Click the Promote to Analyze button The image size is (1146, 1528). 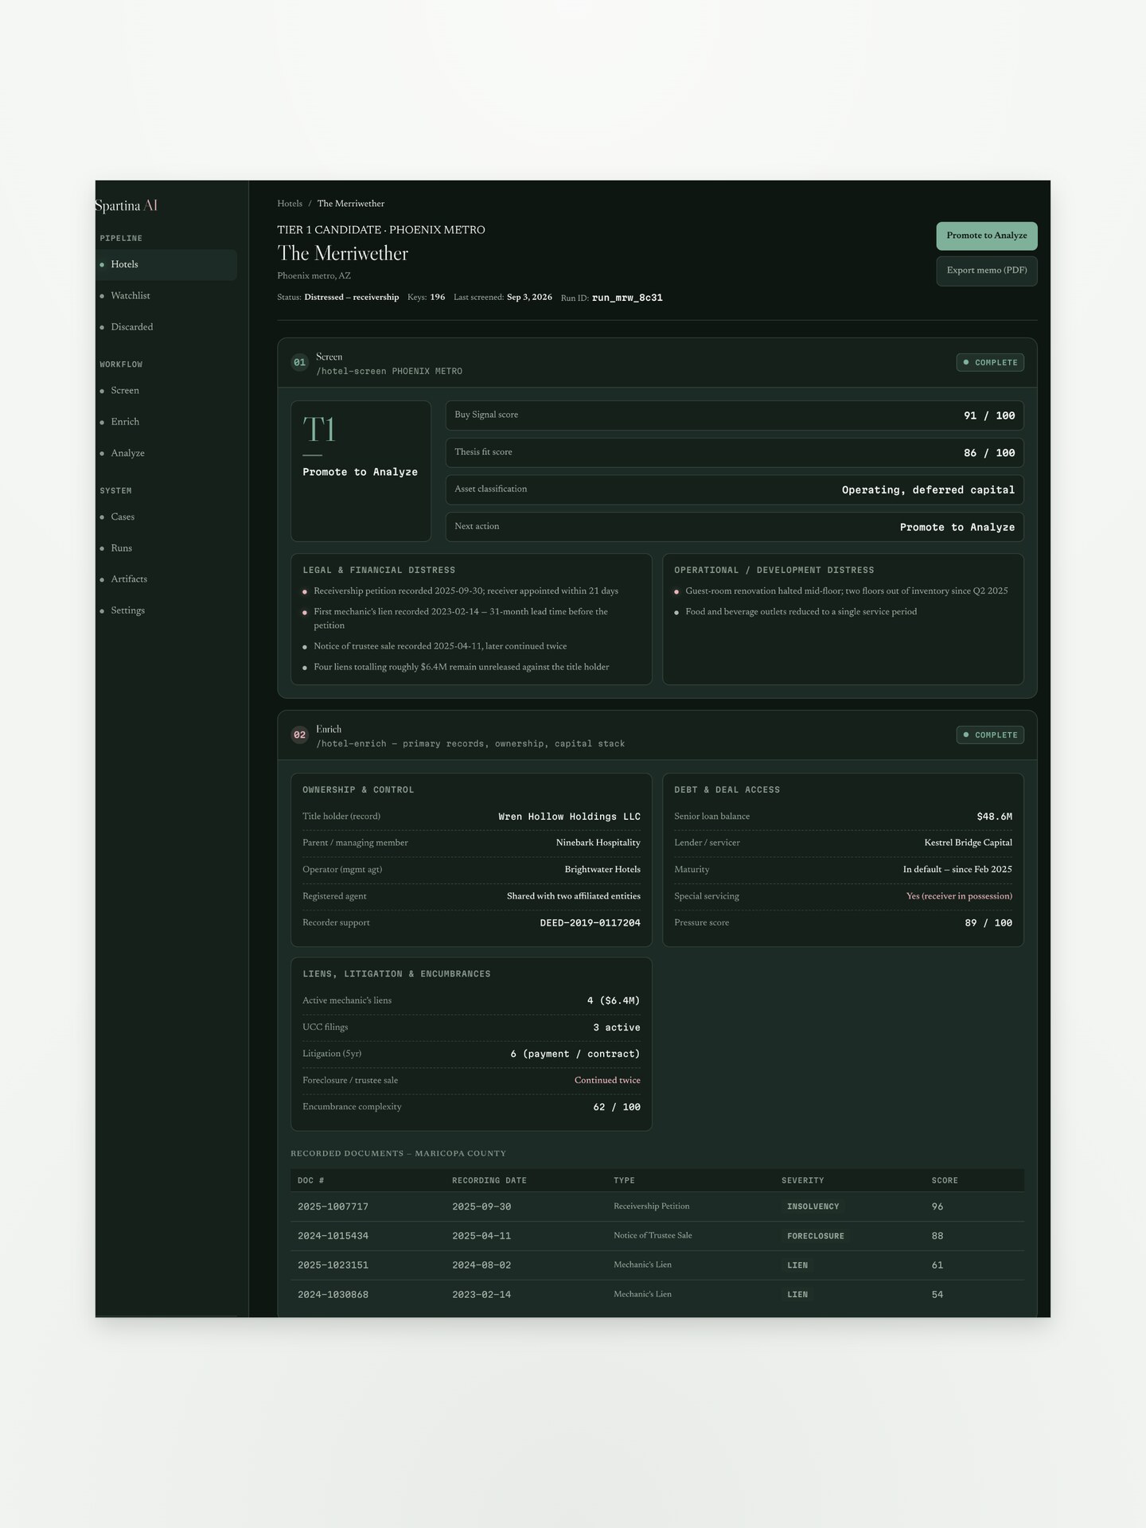[986, 236]
